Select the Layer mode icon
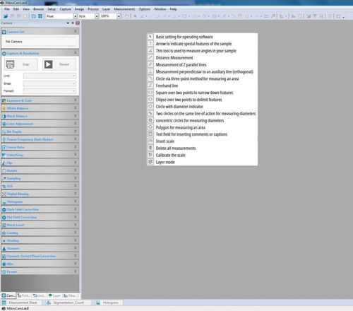Viewport: 353px width, 311px height. [150, 162]
